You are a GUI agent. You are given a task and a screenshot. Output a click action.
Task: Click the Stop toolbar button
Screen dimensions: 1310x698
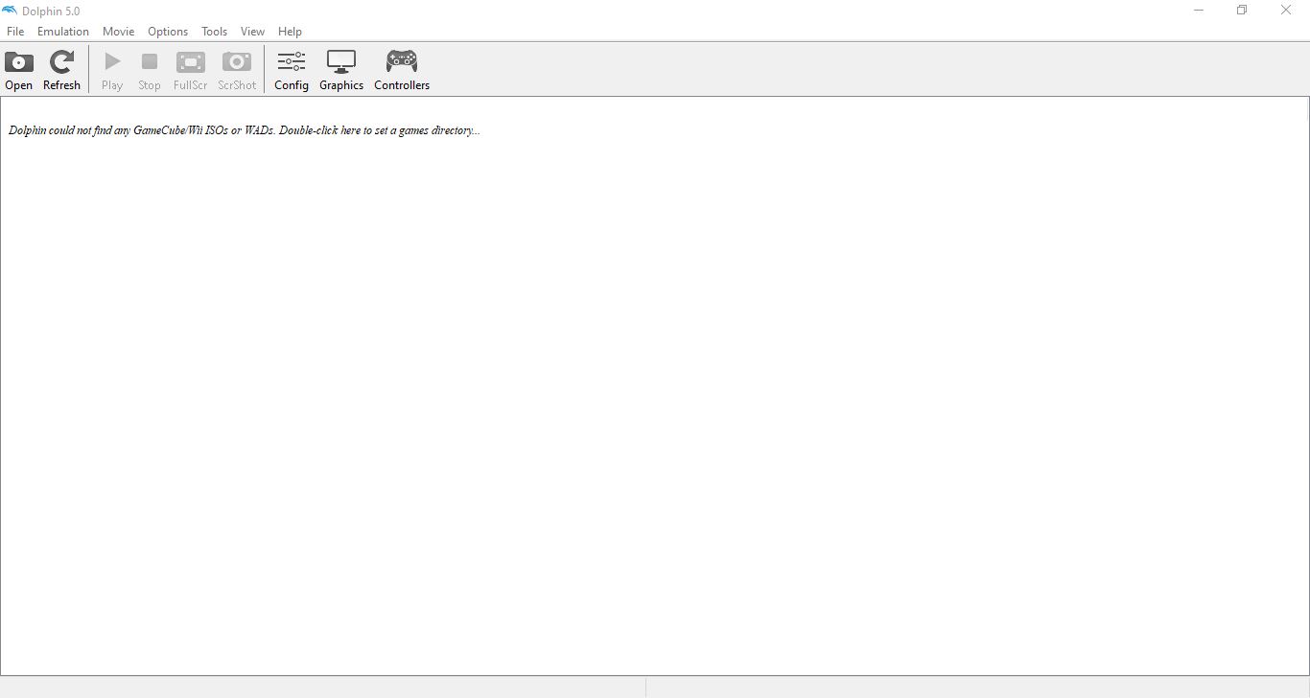click(x=150, y=70)
